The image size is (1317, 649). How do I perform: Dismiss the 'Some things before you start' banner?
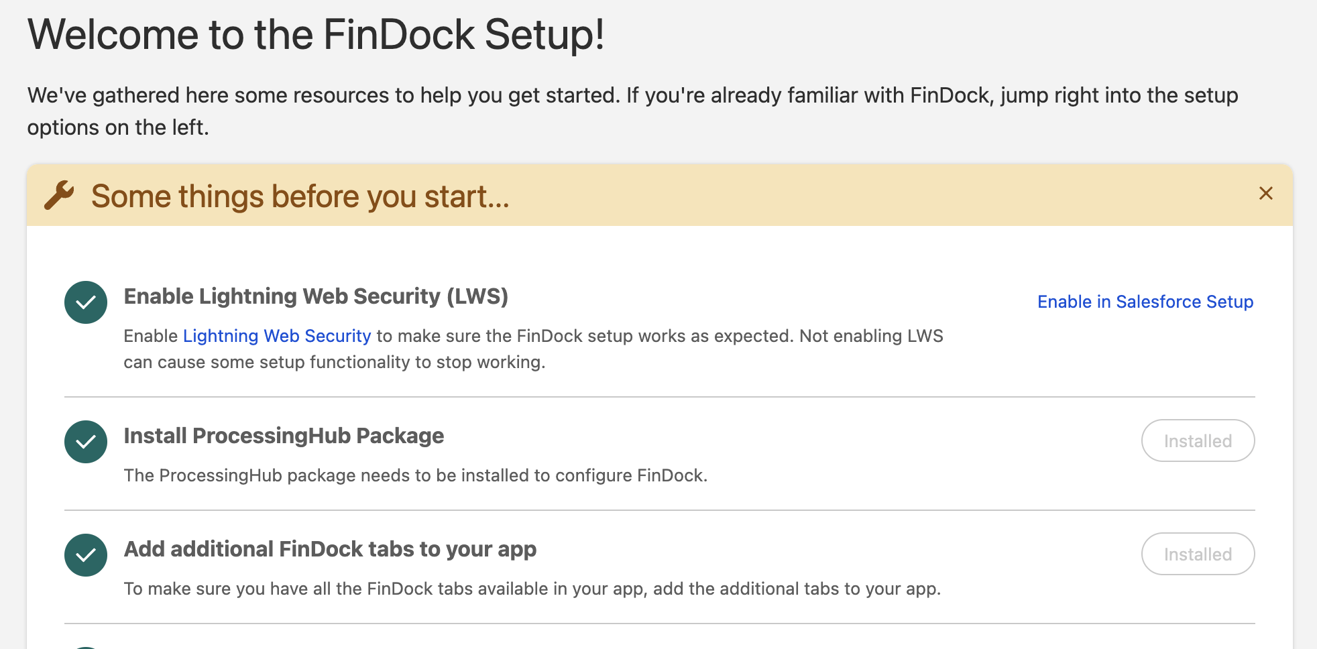point(1267,193)
